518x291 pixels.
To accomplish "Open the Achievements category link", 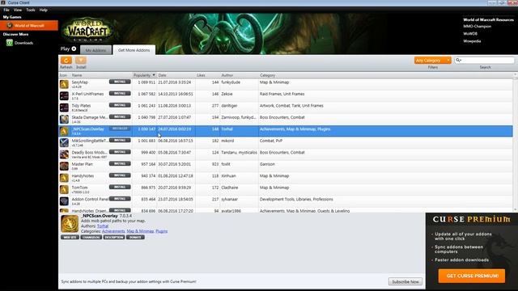I will (x=113, y=231).
